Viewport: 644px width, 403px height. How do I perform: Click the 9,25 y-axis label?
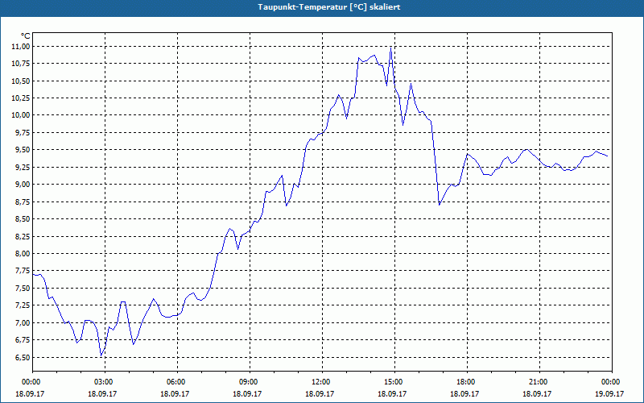[23, 168]
